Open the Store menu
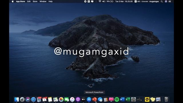This screenshot has width=183, height=103. pyautogui.click(x=35, y=1)
